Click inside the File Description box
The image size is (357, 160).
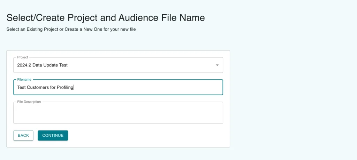click(118, 113)
